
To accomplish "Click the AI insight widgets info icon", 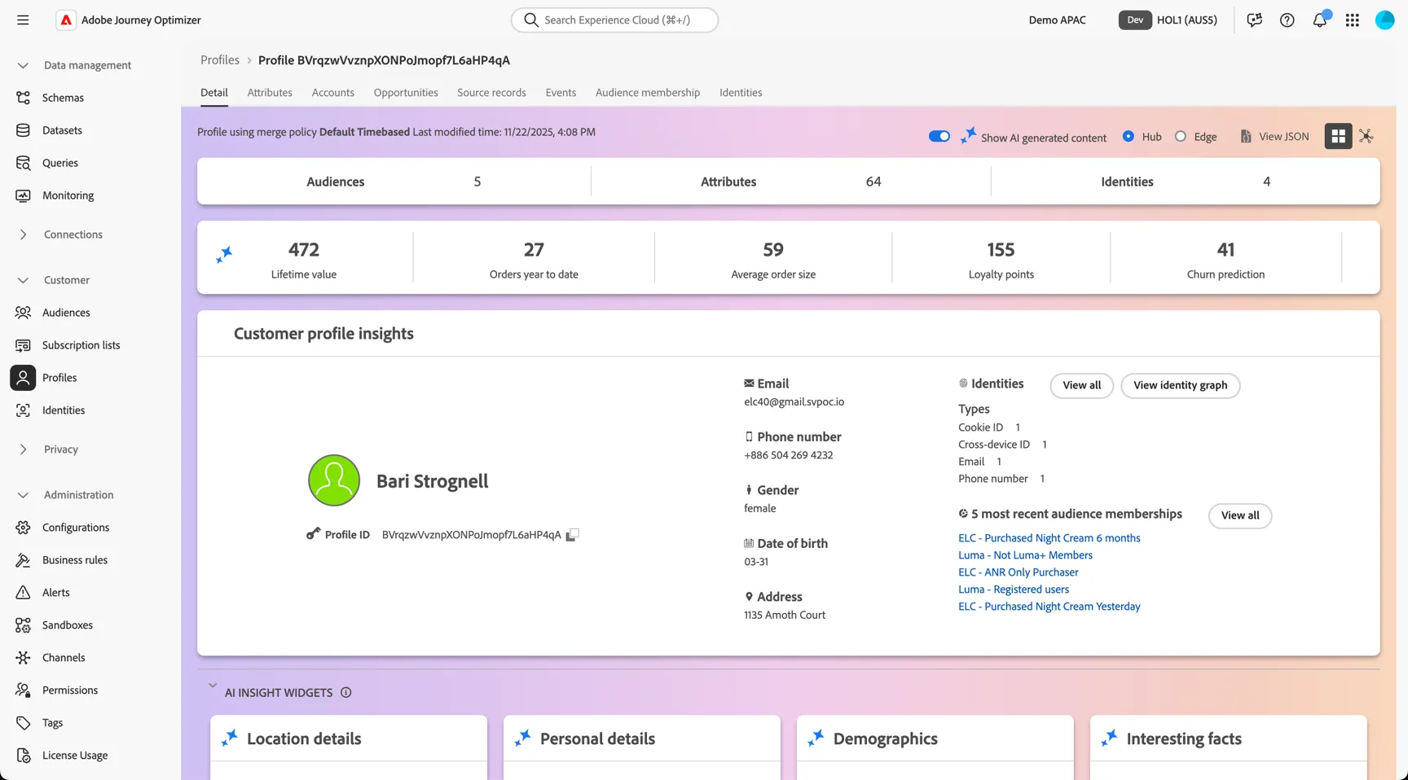I will 345,693.
